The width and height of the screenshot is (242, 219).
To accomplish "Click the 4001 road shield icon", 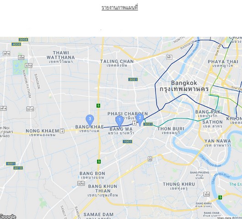I will click(x=11, y=163).
